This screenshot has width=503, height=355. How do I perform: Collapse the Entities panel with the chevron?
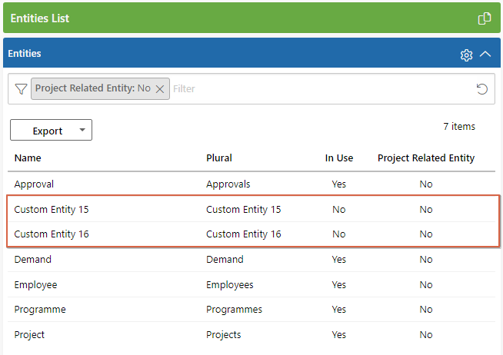click(485, 54)
